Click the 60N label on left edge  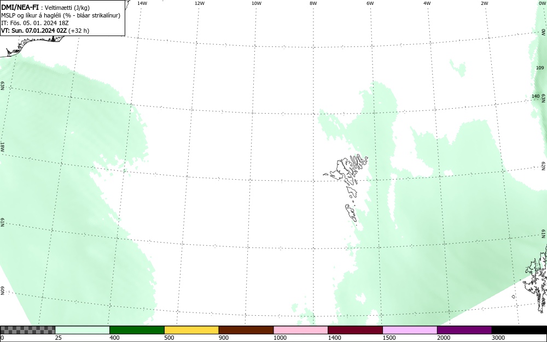pyautogui.click(x=2, y=291)
